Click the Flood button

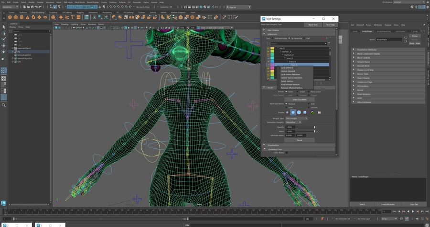[x=300, y=140]
